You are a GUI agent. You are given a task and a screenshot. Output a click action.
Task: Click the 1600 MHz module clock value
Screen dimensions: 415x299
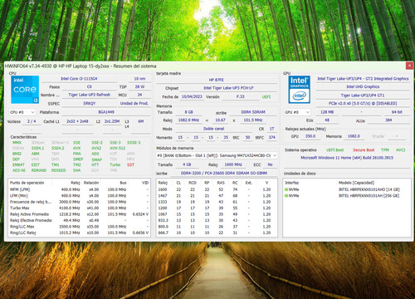click(x=233, y=164)
